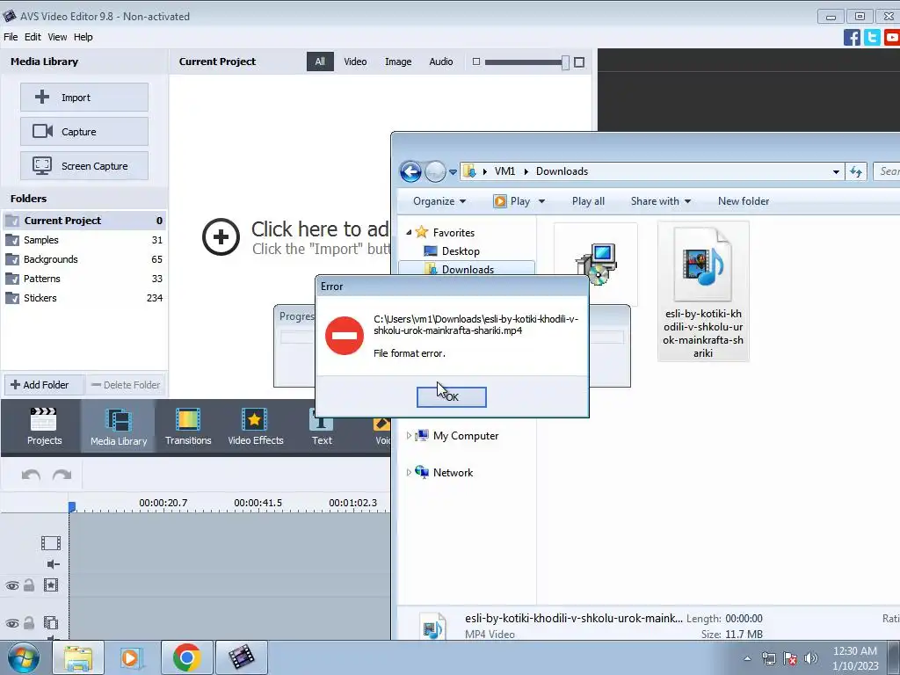This screenshot has height=675, width=900.
Task: Open the Play dropdown arrow
Action: point(541,201)
